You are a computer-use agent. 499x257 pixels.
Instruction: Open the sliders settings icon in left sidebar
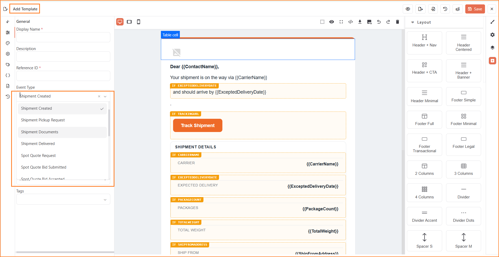pyautogui.click(x=8, y=32)
